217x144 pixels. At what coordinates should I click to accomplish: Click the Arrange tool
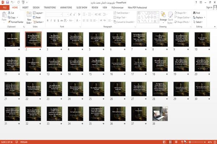point(163,17)
